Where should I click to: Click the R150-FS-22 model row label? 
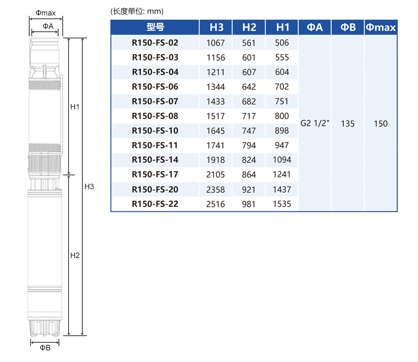155,204
